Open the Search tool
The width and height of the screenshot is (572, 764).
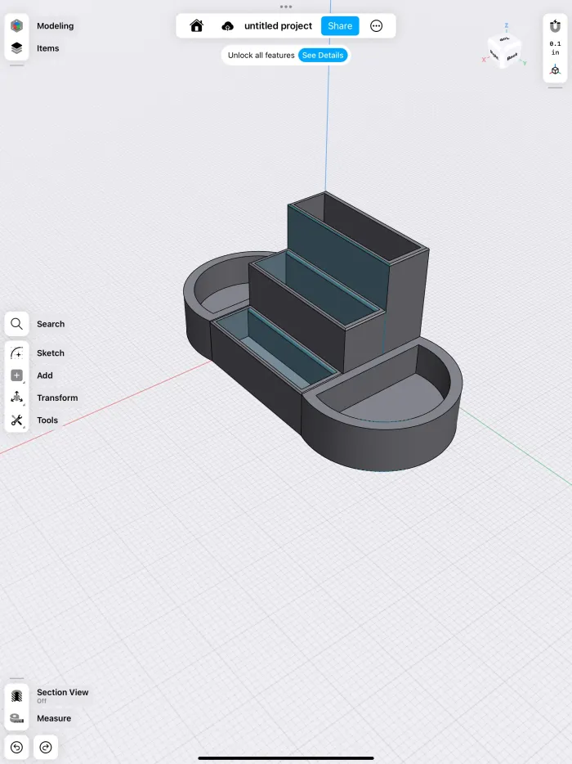16,324
